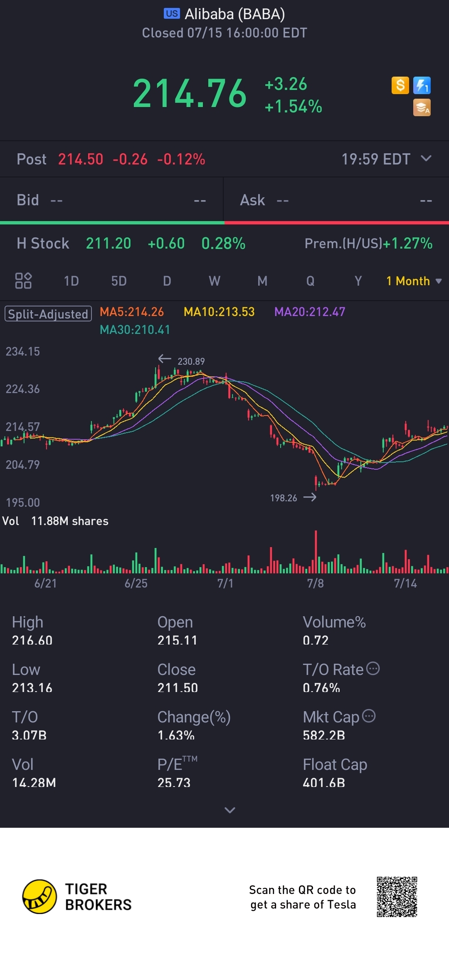Tap the MA5:214.26 indicator label
Screen dimensions: 449x966
click(x=132, y=312)
